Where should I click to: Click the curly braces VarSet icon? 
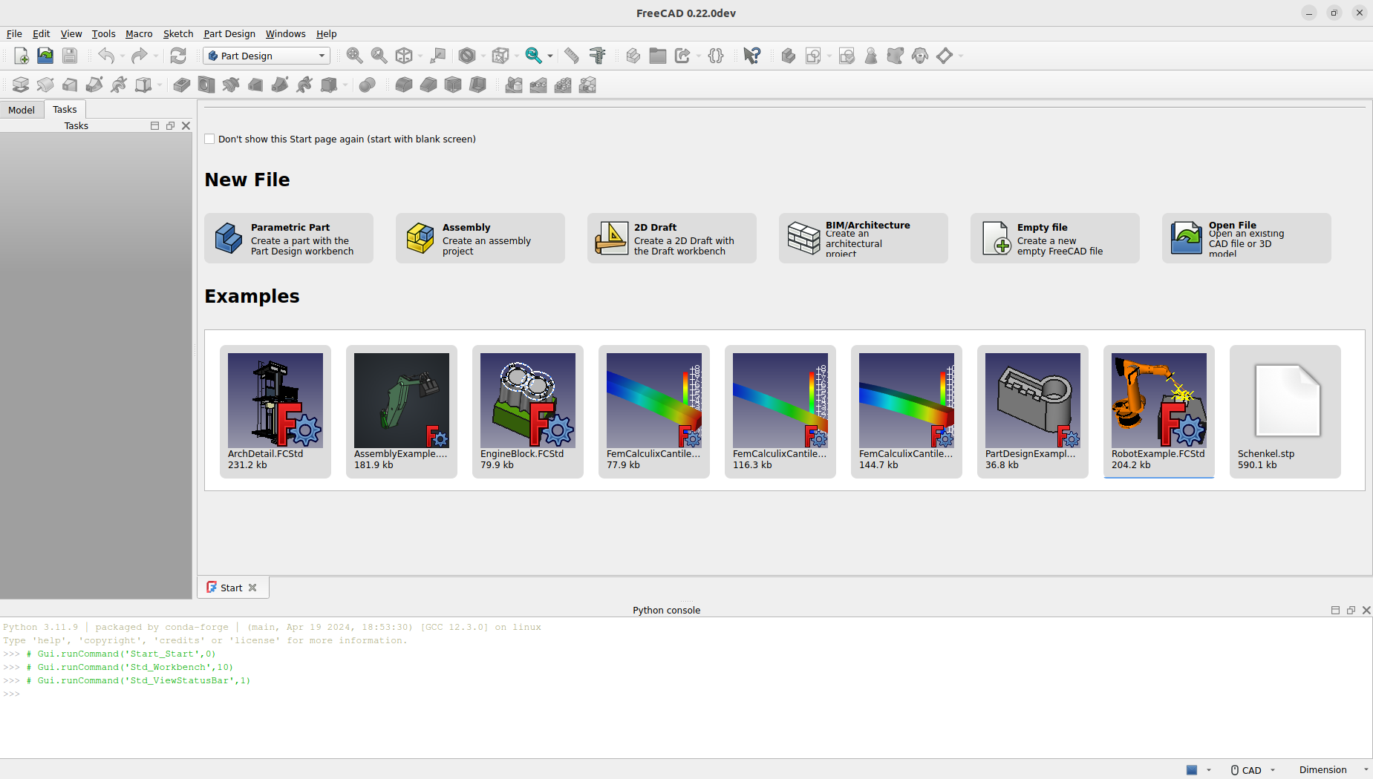tap(716, 56)
